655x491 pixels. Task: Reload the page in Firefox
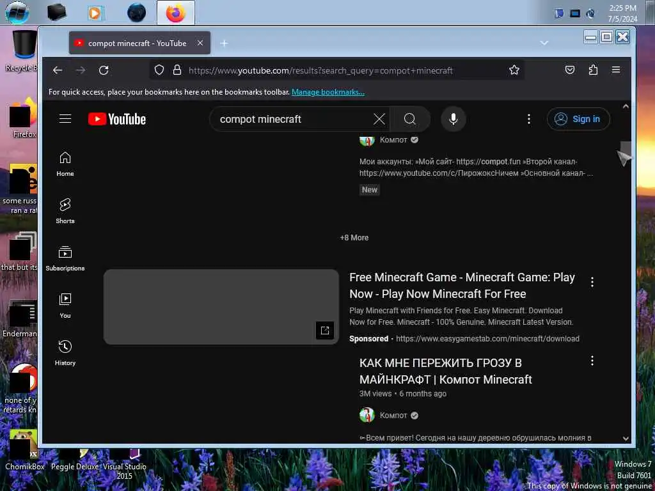point(104,70)
